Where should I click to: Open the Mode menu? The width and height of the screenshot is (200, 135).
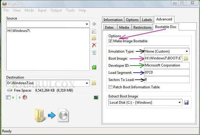tap(29, 10)
